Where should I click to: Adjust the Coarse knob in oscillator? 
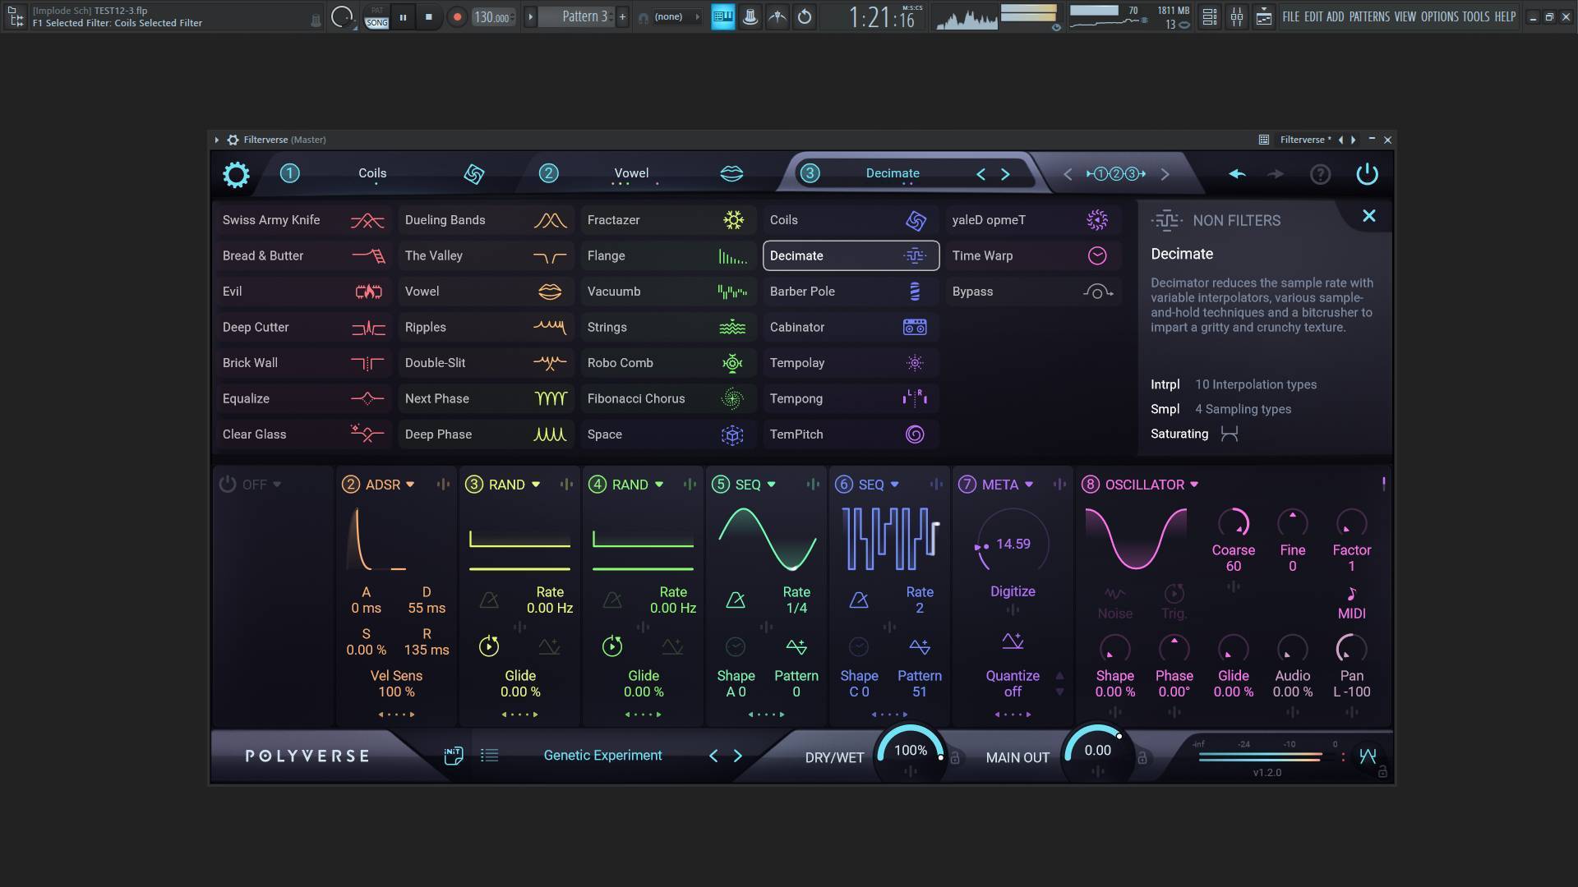click(x=1234, y=523)
